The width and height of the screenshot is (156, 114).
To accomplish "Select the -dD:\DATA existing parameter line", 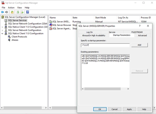I will tap(105, 56).
